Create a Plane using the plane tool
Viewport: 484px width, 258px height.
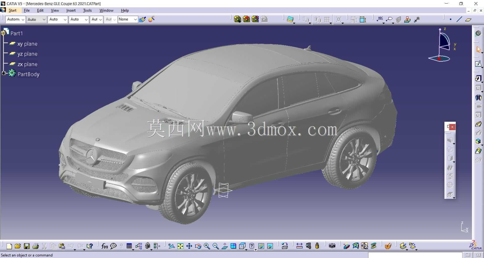[468, 20]
